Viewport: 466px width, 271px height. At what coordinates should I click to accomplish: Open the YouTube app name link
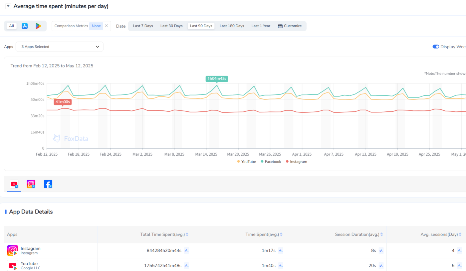[29, 263]
